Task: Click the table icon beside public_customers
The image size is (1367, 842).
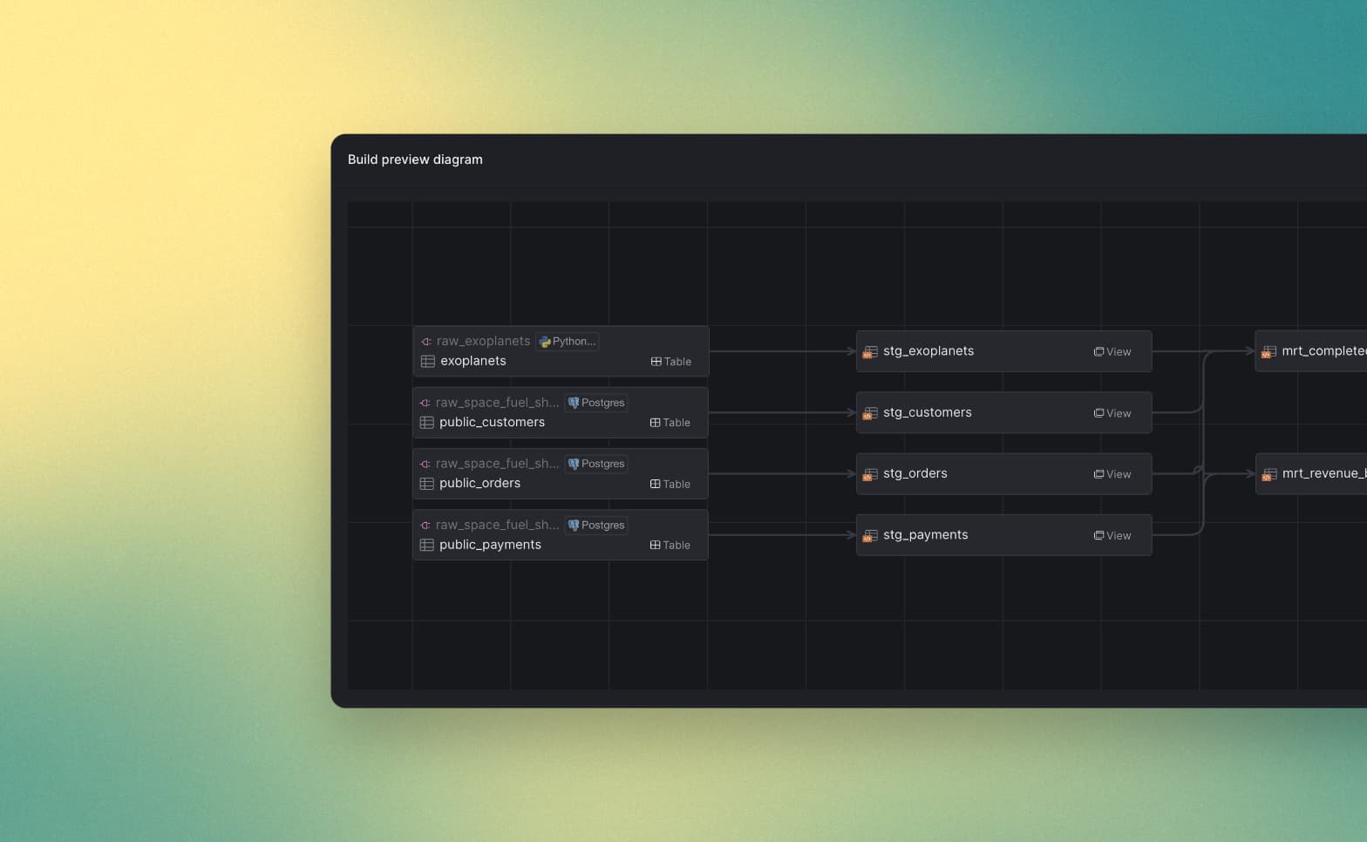Action: click(x=426, y=423)
